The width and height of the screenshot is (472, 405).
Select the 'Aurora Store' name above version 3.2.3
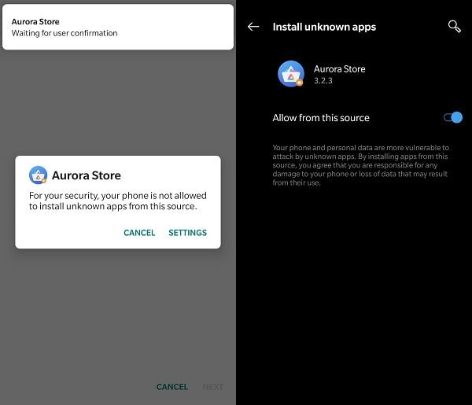(340, 69)
